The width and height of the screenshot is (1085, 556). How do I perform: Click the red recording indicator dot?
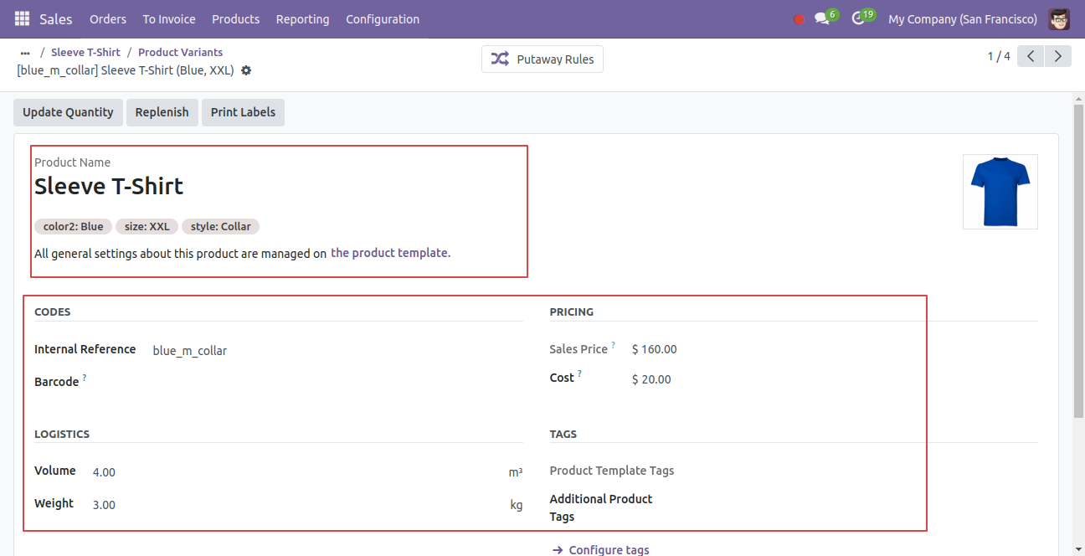(x=799, y=19)
